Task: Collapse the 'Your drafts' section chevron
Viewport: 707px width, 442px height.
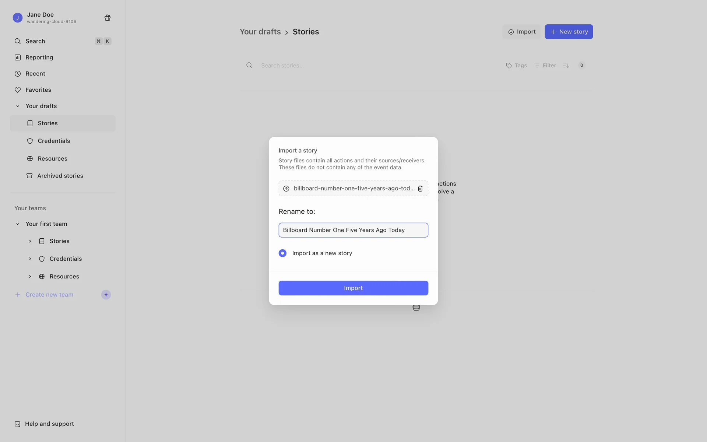Action: (x=17, y=106)
